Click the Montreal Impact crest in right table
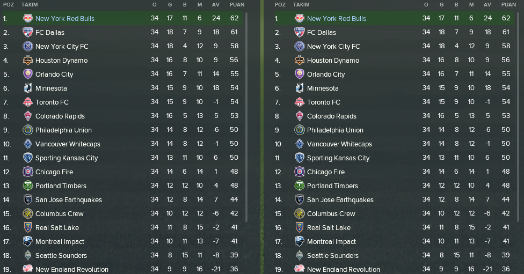The height and width of the screenshot is (274, 524). (x=300, y=241)
